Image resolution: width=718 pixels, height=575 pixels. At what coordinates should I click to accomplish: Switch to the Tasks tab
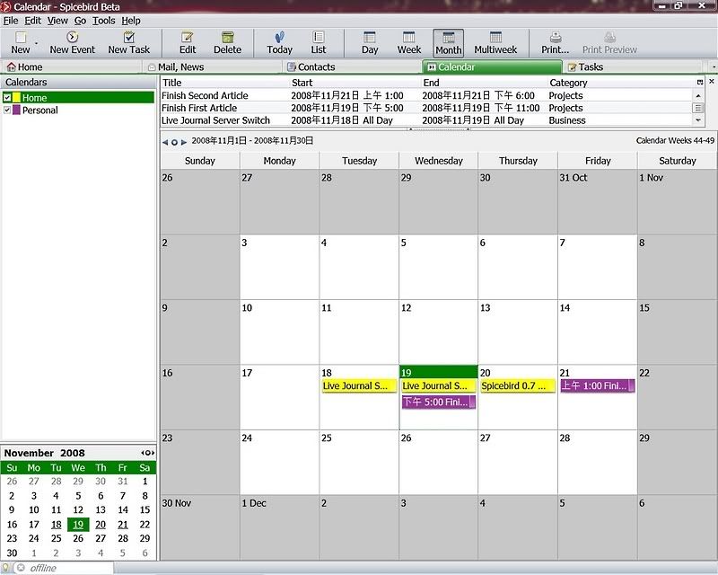pos(632,67)
